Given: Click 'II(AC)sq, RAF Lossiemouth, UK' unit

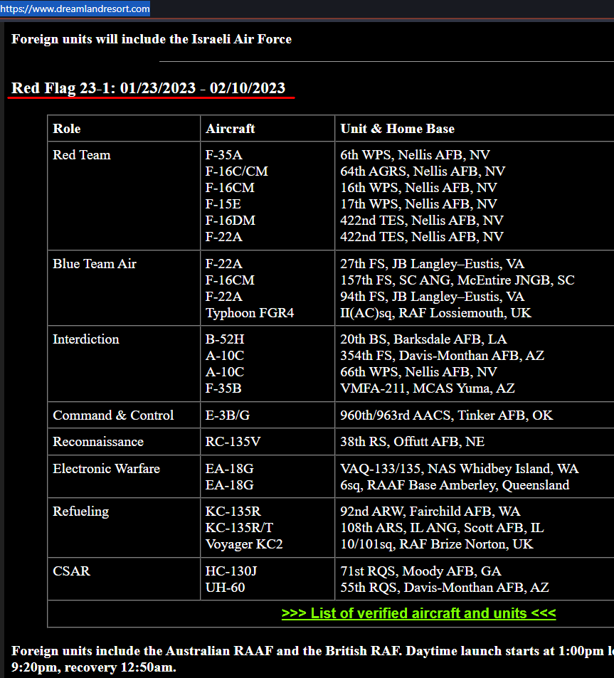Looking at the screenshot, I should click(435, 312).
